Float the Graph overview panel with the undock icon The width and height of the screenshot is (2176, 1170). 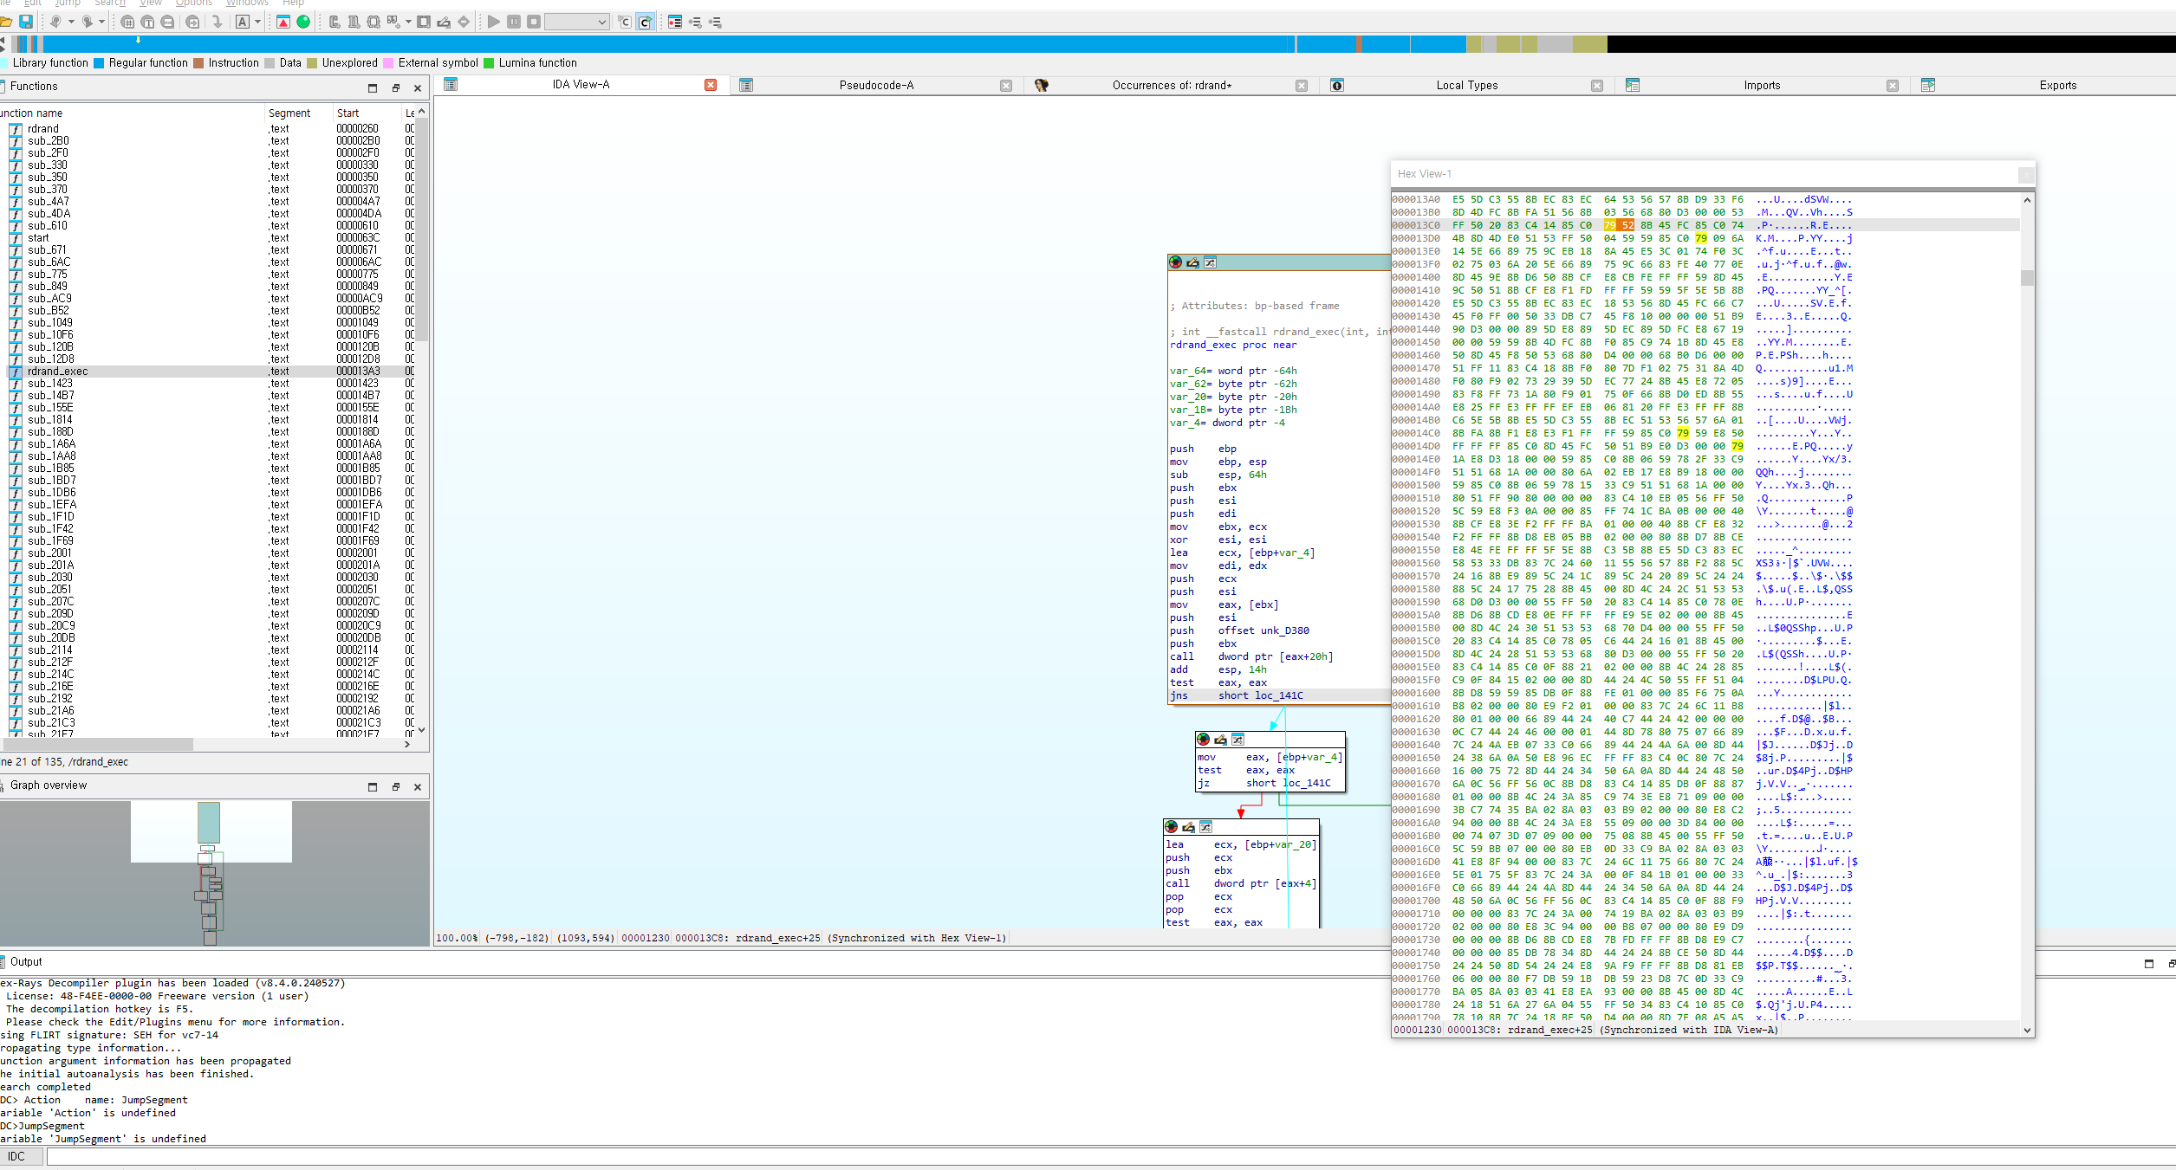click(396, 786)
